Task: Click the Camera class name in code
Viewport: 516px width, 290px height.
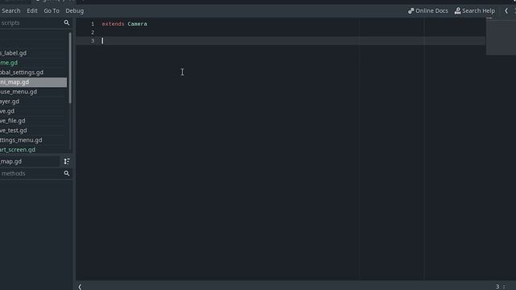Action: pos(137,24)
